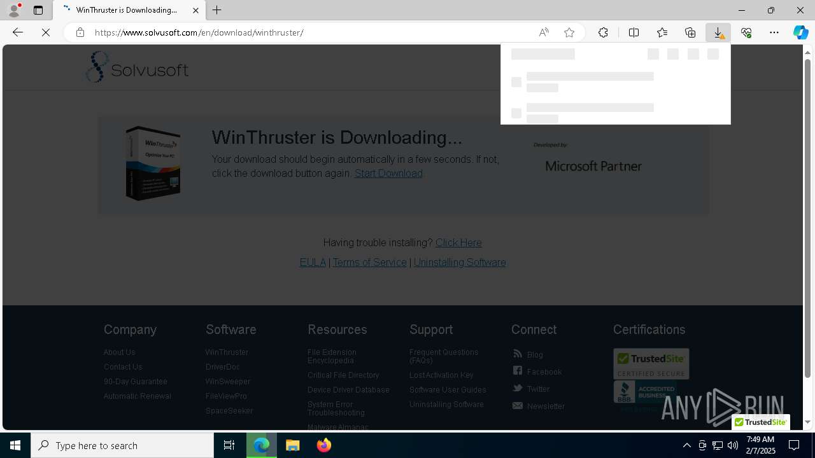Click the scrollbar down arrow
This screenshot has width=815, height=458.
[x=808, y=422]
